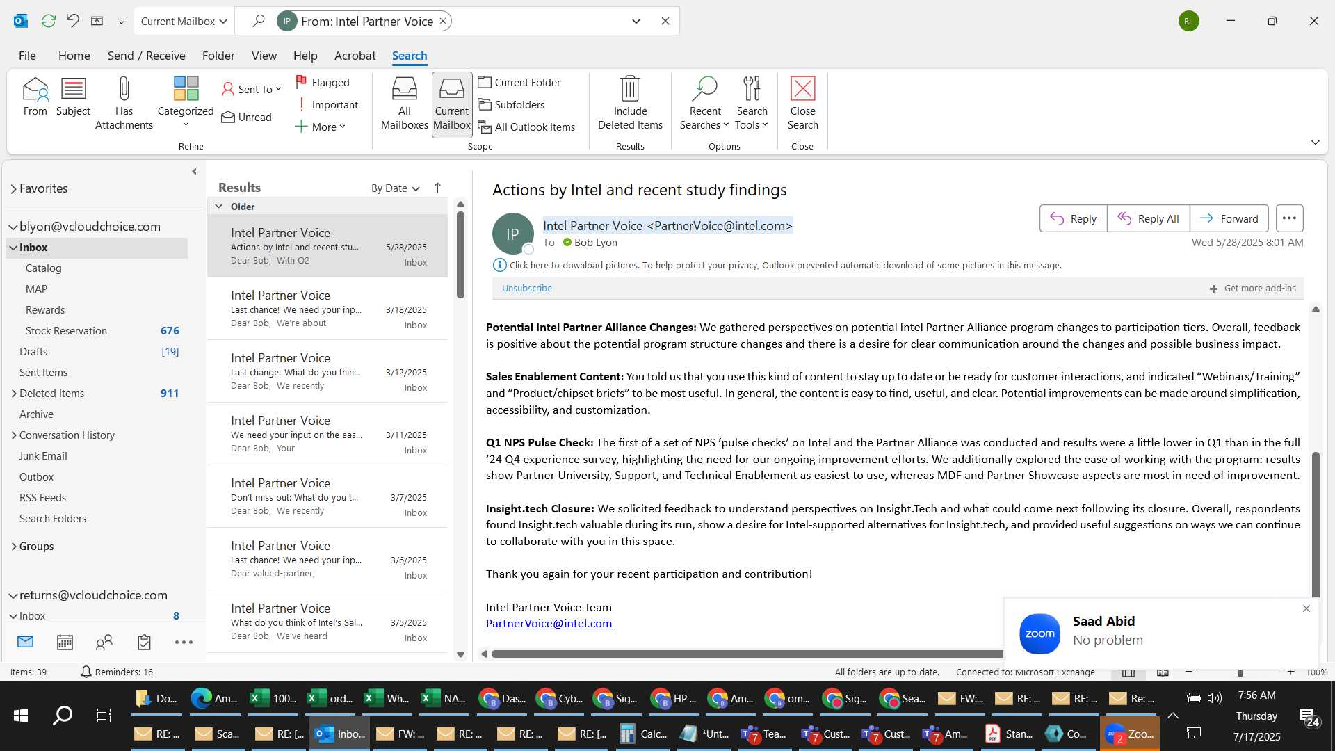Viewport: 1335px width, 751px height.
Task: Filter results by Important
Action: click(x=327, y=104)
